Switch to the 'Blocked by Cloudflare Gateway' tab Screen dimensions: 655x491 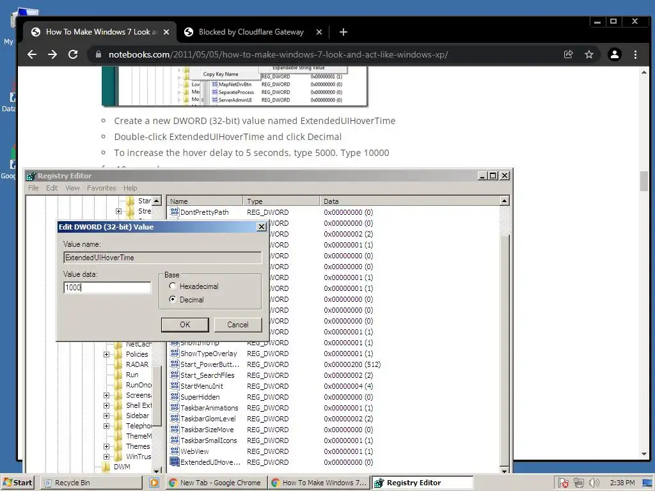point(251,32)
